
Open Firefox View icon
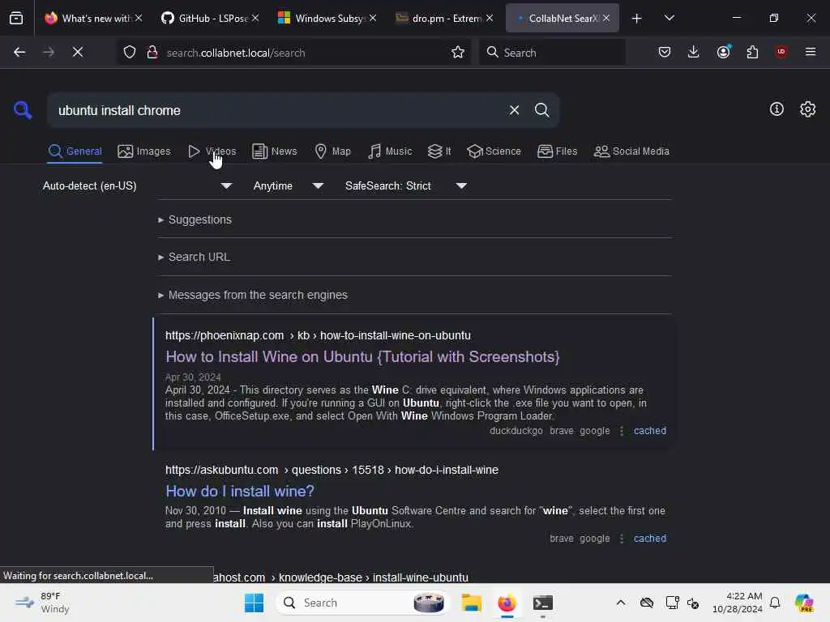click(16, 18)
